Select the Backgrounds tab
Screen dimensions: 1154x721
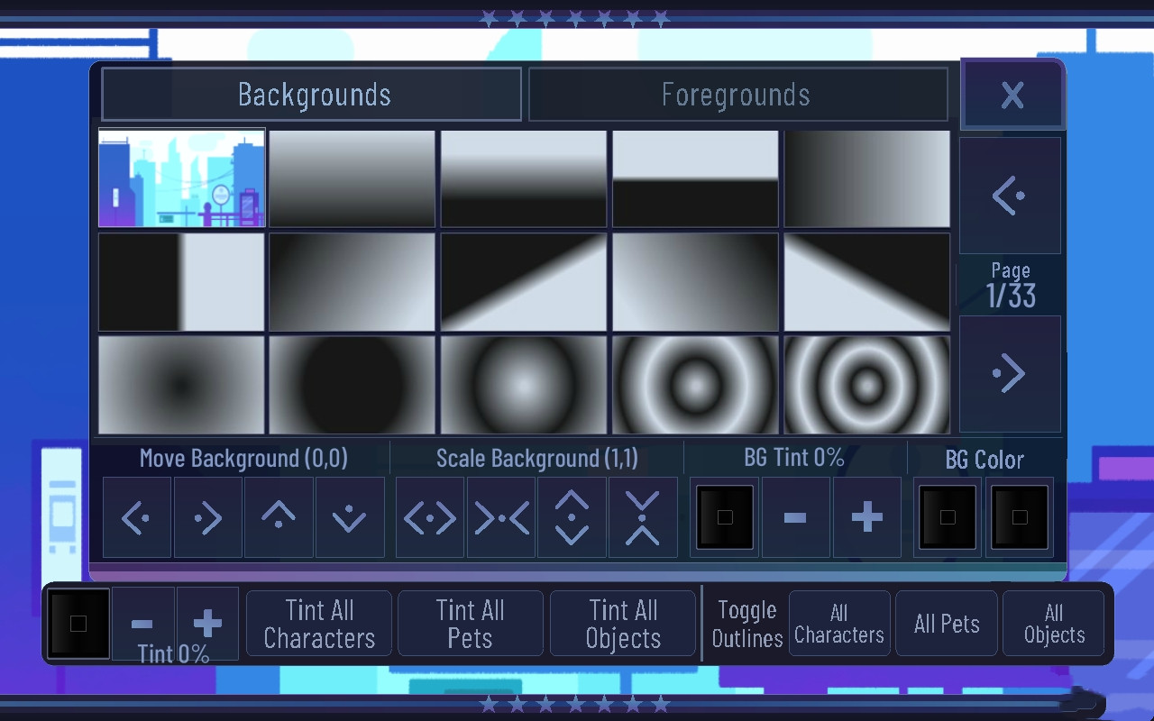312,95
